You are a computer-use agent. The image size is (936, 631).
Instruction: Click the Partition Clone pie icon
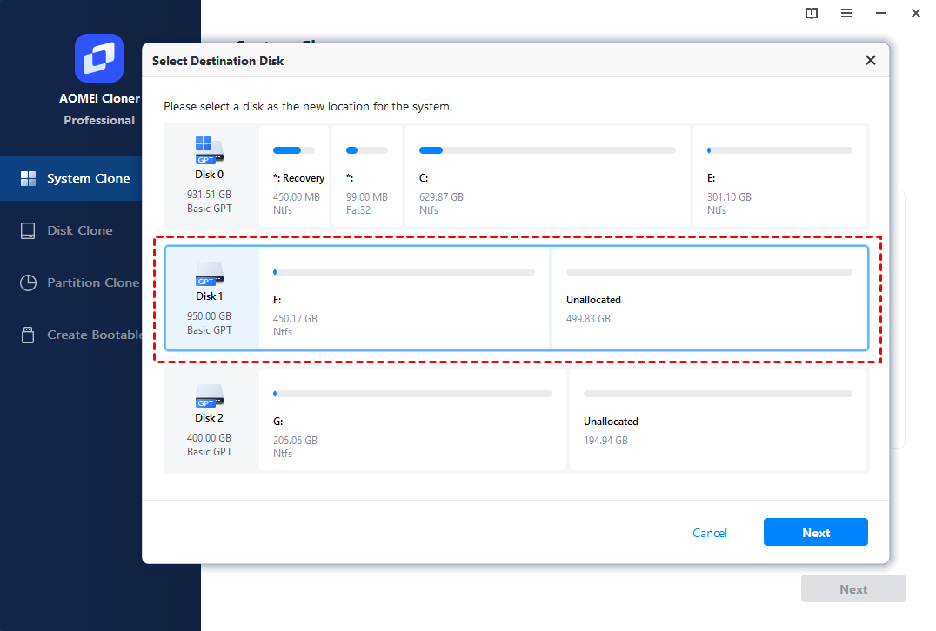pyautogui.click(x=28, y=282)
